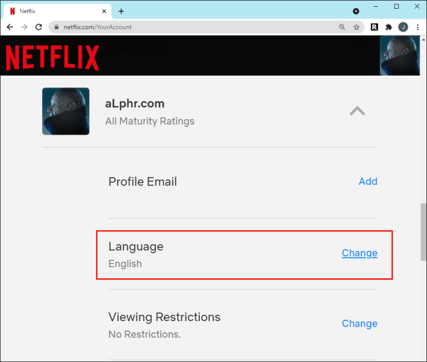Click the Language label

(136, 247)
